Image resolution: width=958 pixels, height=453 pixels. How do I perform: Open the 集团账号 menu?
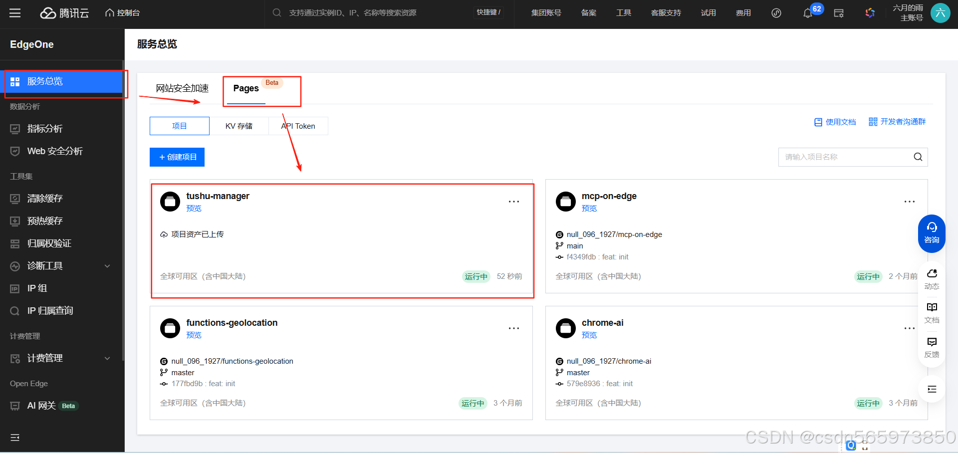[x=546, y=13]
